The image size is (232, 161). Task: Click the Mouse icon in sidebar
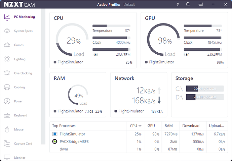click(7, 129)
